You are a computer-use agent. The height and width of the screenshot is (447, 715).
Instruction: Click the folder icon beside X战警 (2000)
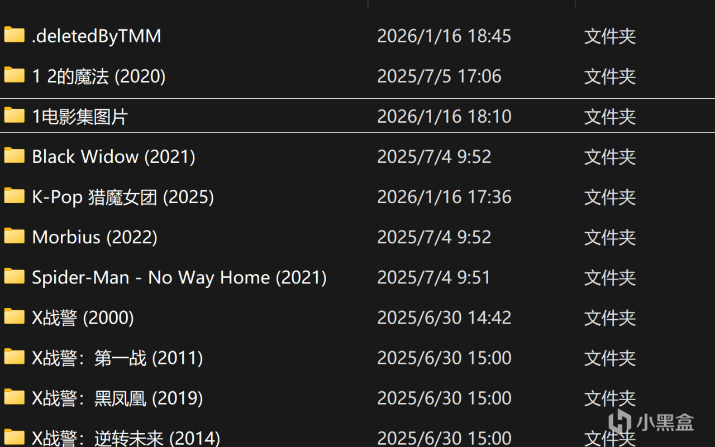(x=14, y=317)
